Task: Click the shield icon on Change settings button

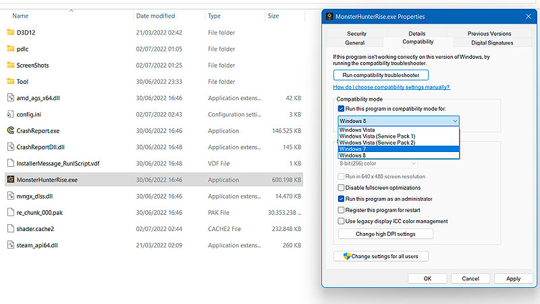Action: (x=346, y=257)
